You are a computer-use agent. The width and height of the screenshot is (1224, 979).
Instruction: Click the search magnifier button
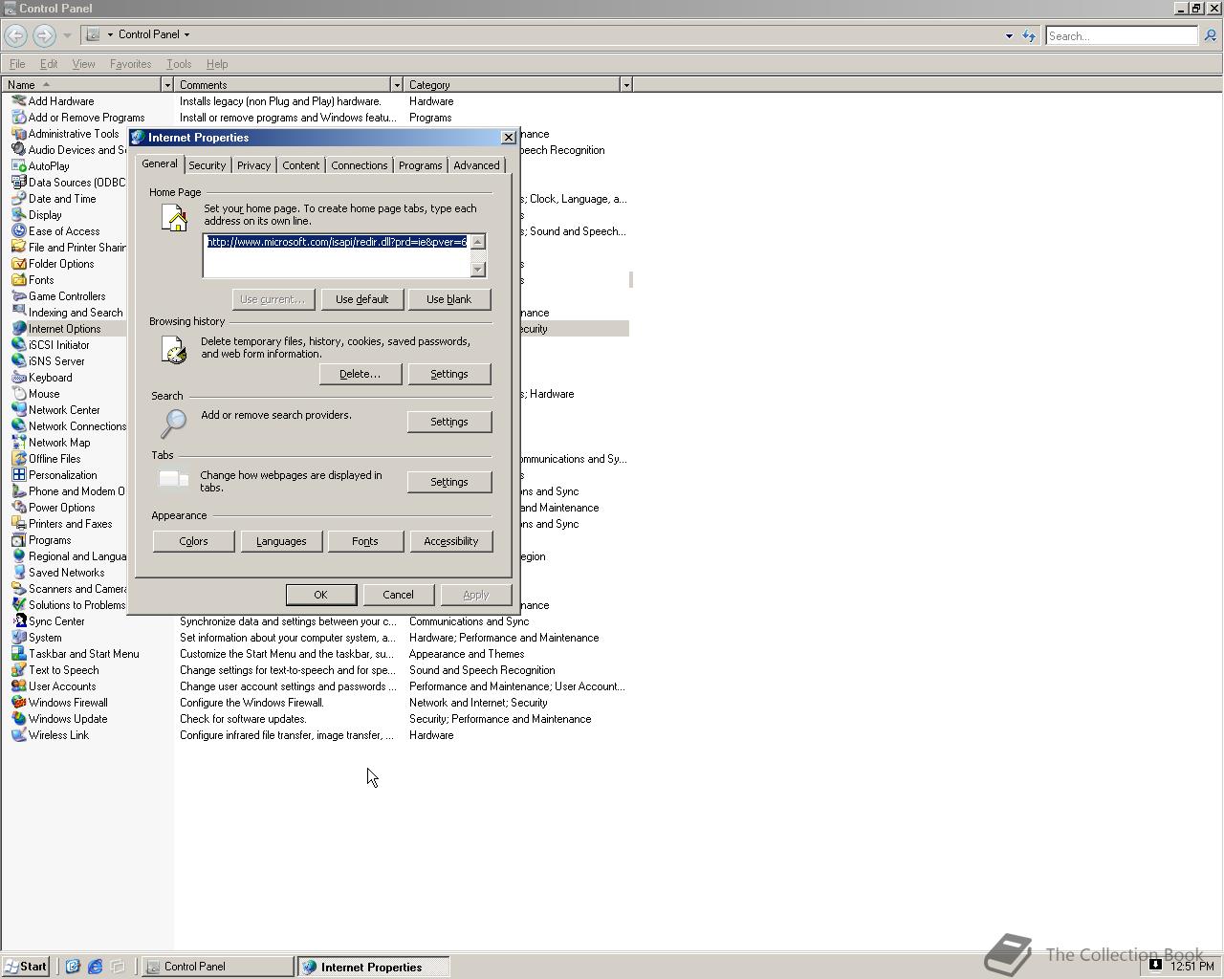coord(1210,35)
